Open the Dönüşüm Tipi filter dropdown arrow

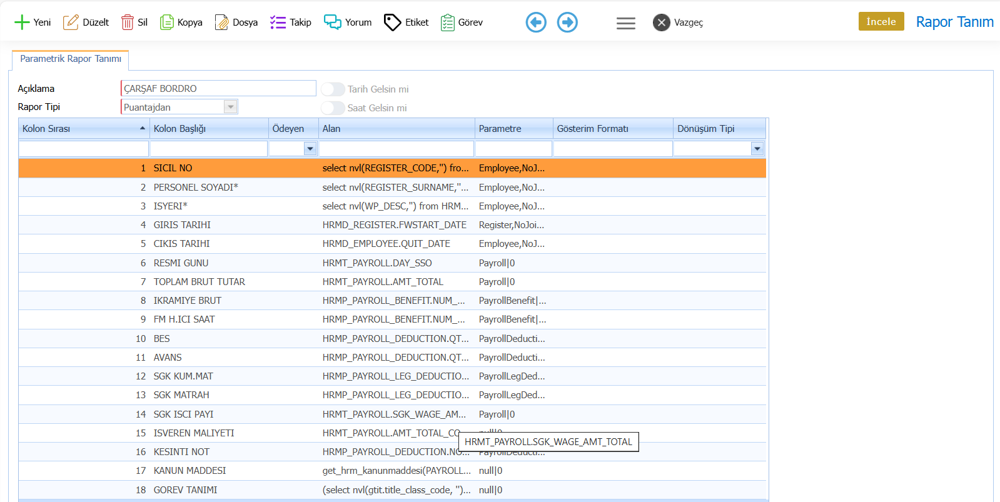pos(757,149)
